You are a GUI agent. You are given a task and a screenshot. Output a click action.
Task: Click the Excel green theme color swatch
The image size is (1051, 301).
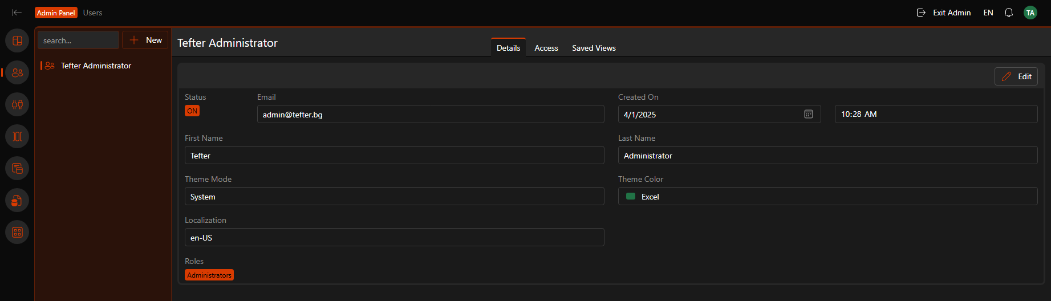pos(631,196)
